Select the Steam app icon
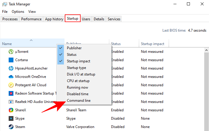 11,127
